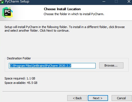Open the Browse... folder picker
This screenshot has height=102, width=132.
click(111, 65)
